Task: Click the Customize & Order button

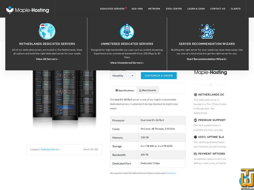Action: [159, 76]
